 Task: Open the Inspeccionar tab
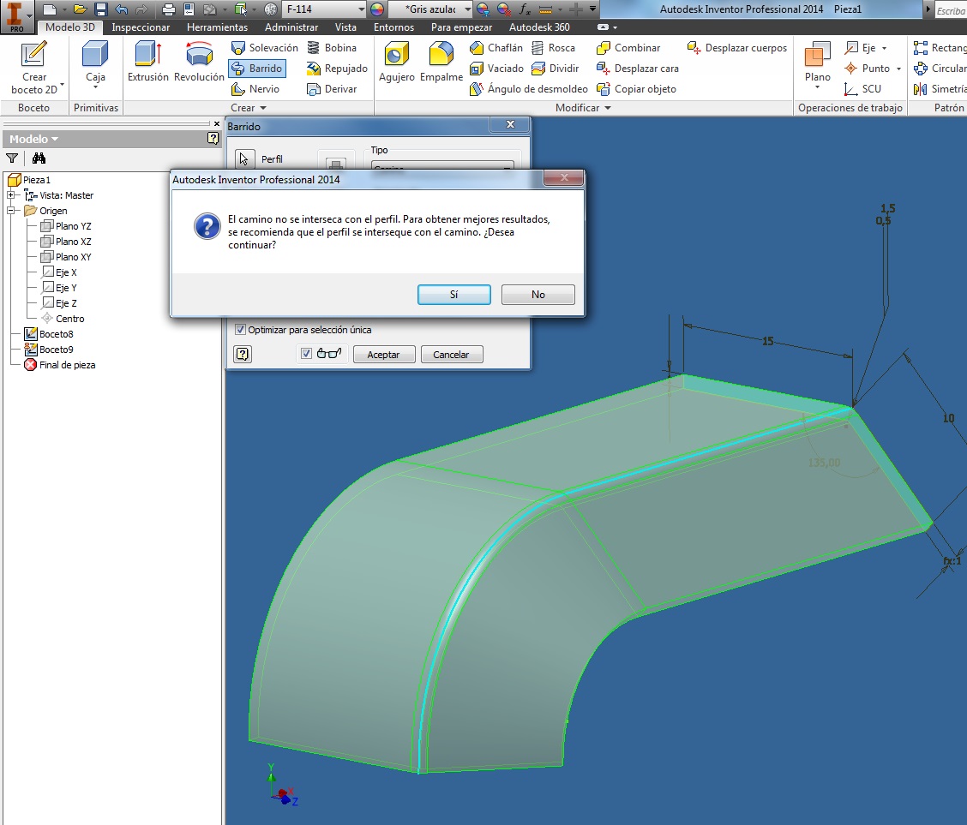(x=141, y=27)
